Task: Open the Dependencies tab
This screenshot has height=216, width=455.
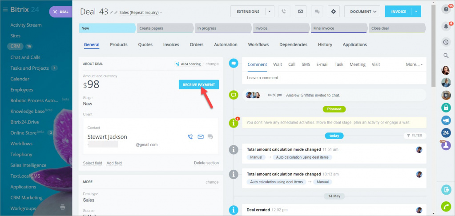Action: pyautogui.click(x=294, y=44)
